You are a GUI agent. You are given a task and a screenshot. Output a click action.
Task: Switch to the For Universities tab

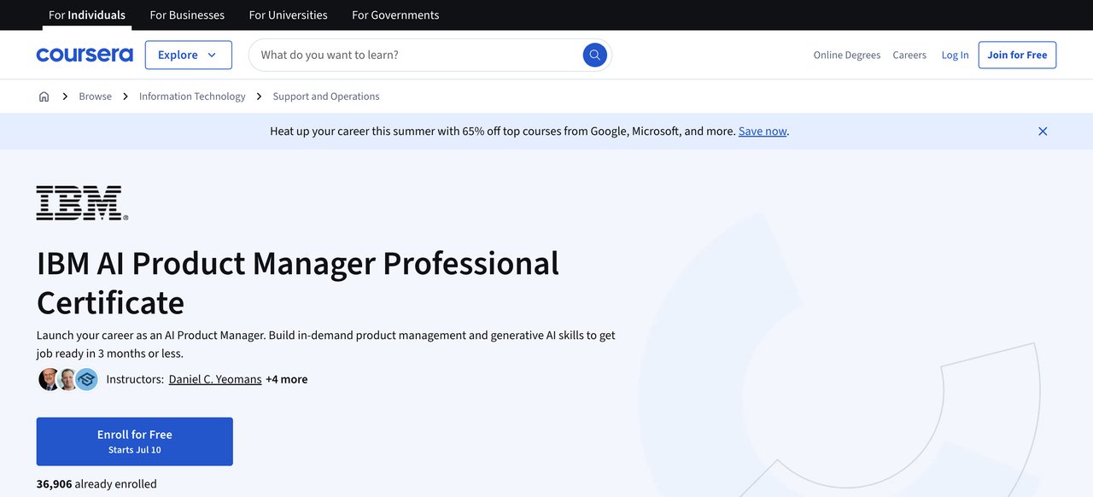288,15
